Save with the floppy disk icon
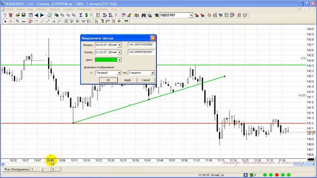This screenshot has height=178, width=317. click(23, 15)
